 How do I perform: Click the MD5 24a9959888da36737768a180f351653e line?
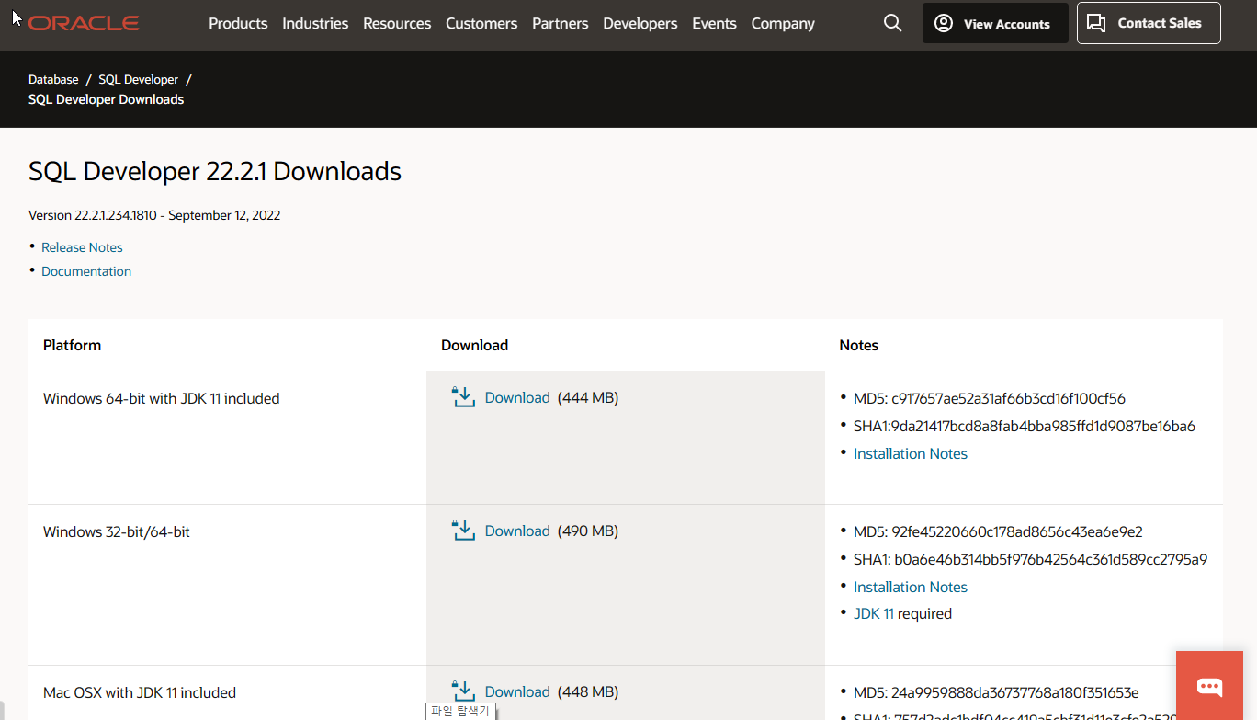[996, 692]
